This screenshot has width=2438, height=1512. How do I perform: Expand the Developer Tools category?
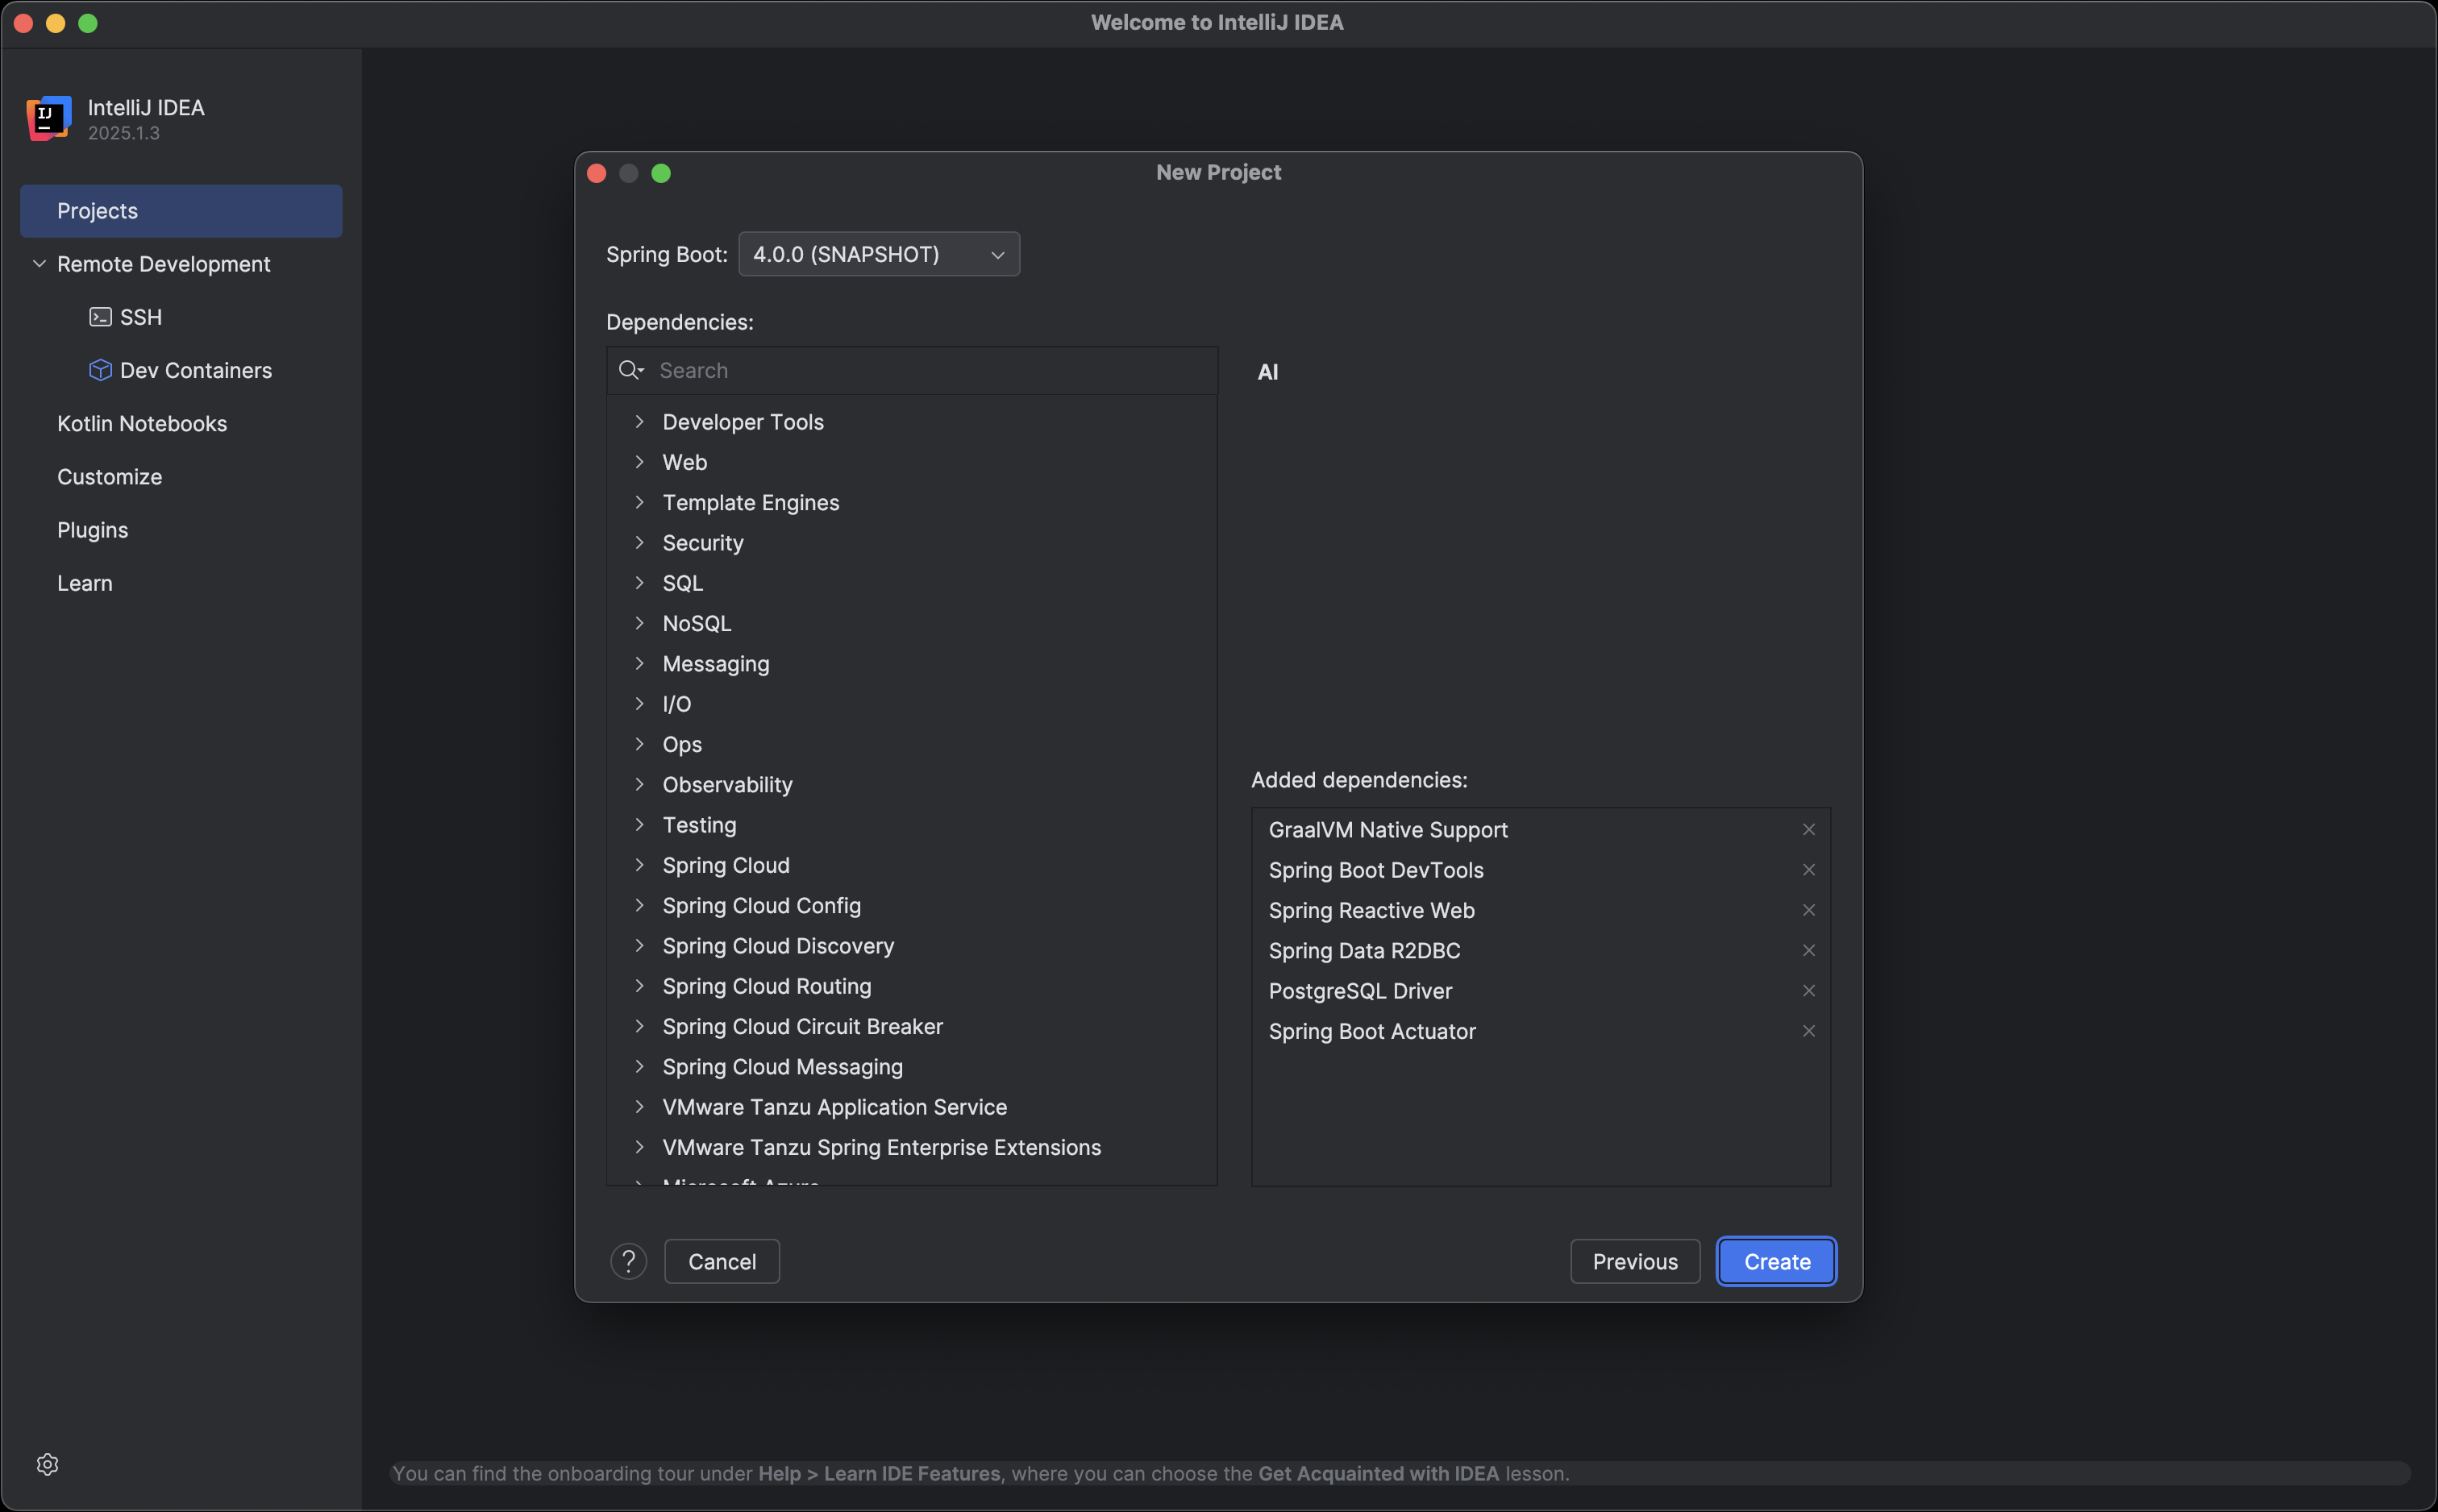pyautogui.click(x=640, y=422)
